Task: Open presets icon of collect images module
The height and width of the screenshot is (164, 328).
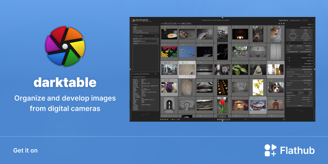Action: 156,36
